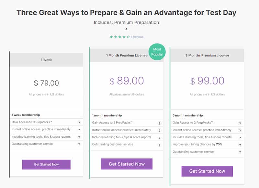Click help icon next to Includes learning tools in 1 Week column
The image size is (259, 188).
click(x=79, y=137)
